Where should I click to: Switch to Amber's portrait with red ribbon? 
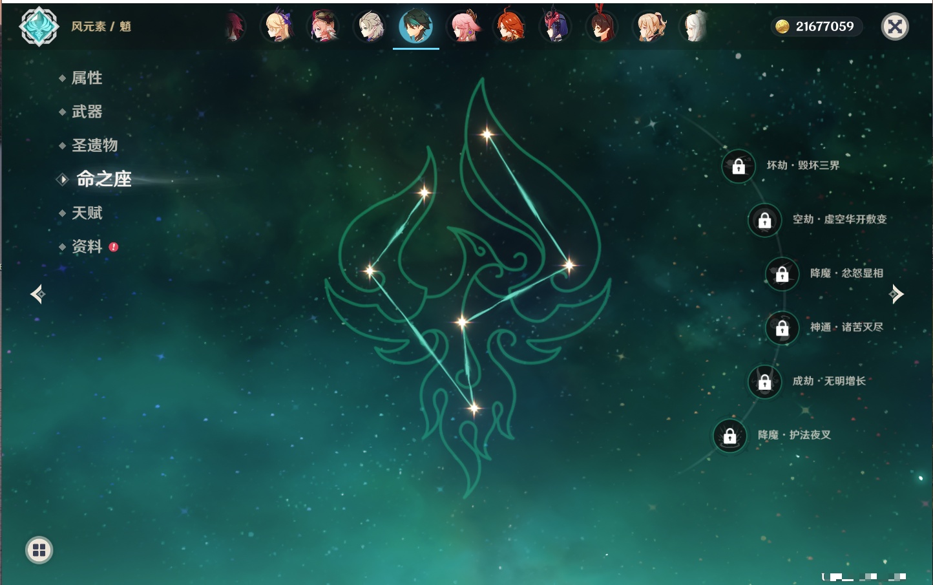602,27
